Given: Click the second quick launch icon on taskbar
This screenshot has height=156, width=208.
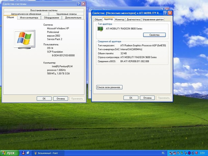Looking at the screenshot, I should click(x=28, y=153).
